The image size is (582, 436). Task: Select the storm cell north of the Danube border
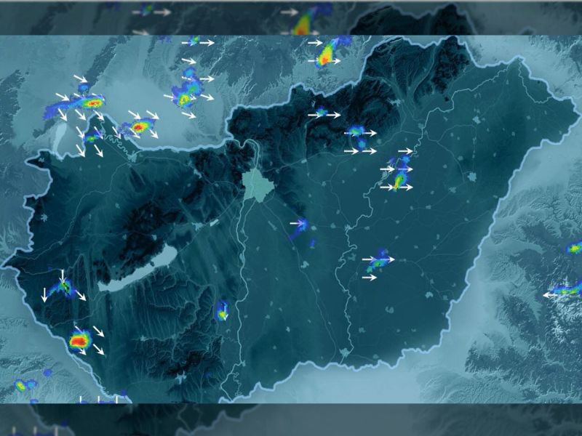[x=137, y=128]
